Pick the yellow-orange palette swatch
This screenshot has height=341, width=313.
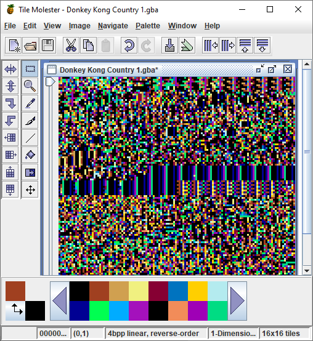click(198, 291)
